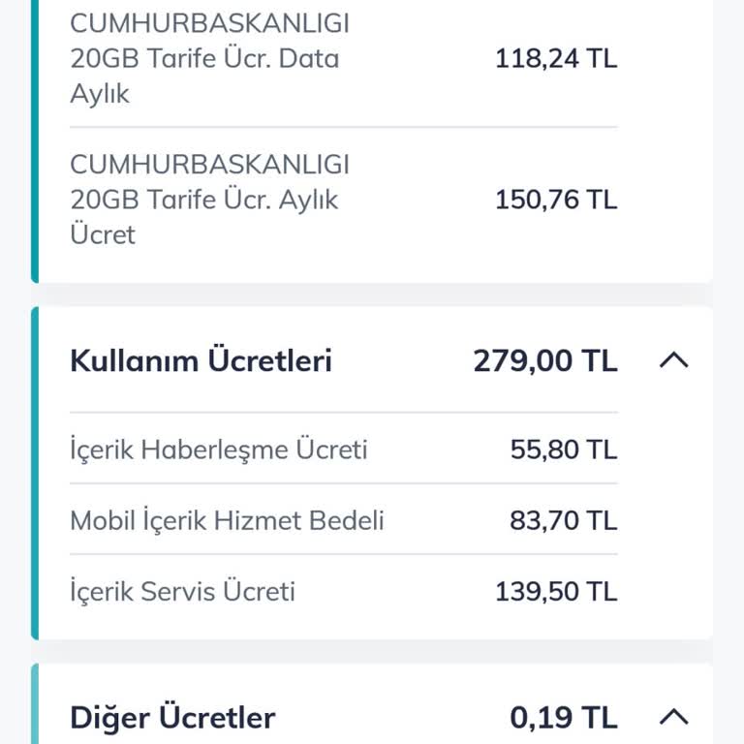Click the divider line between the two tariff rows
Viewport: 744px width, 744px height.
tap(343, 127)
